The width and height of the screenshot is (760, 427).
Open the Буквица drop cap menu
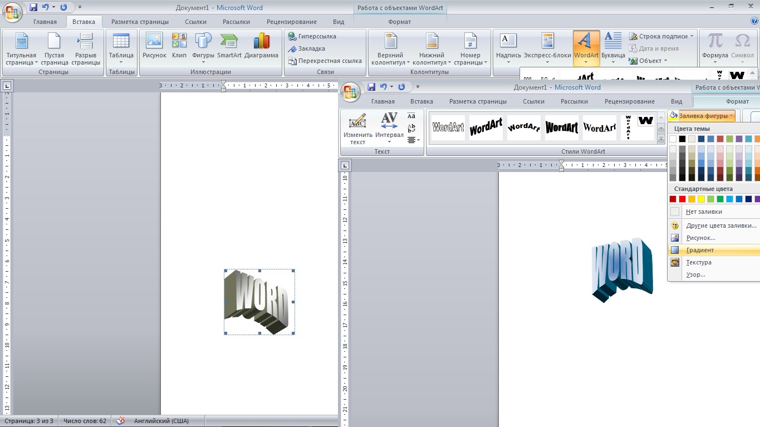click(x=613, y=49)
